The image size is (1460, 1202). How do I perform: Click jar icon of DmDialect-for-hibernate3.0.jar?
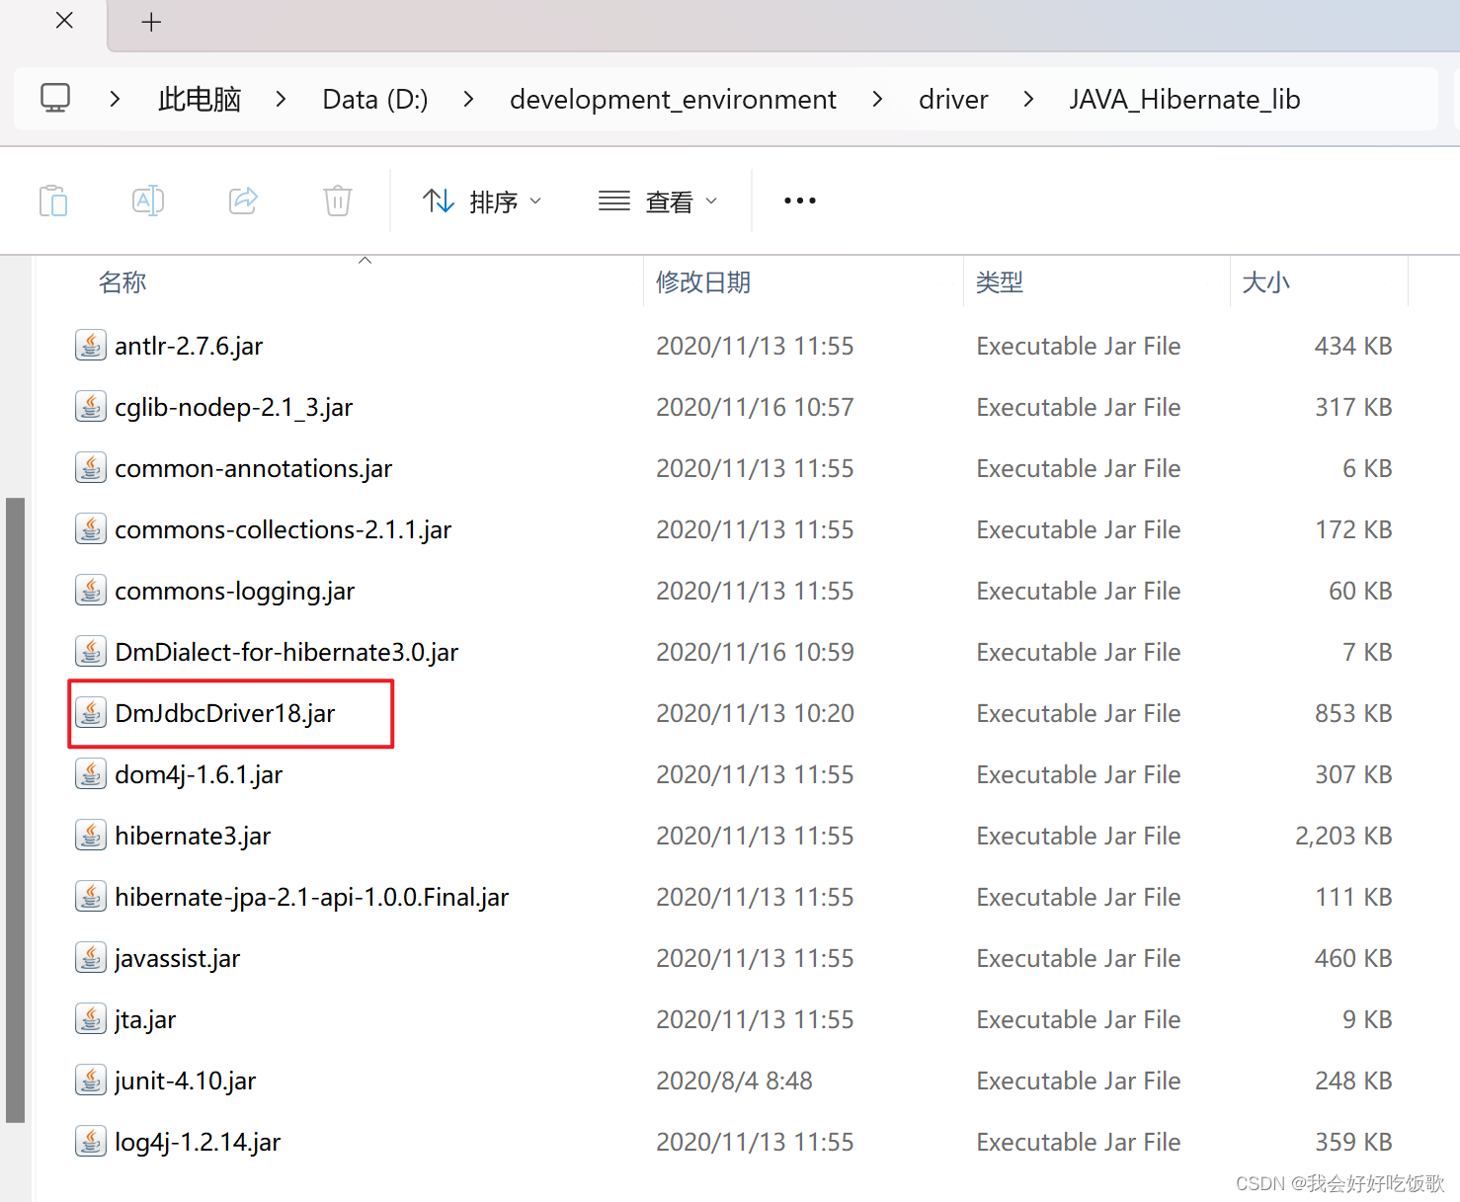[x=91, y=652]
